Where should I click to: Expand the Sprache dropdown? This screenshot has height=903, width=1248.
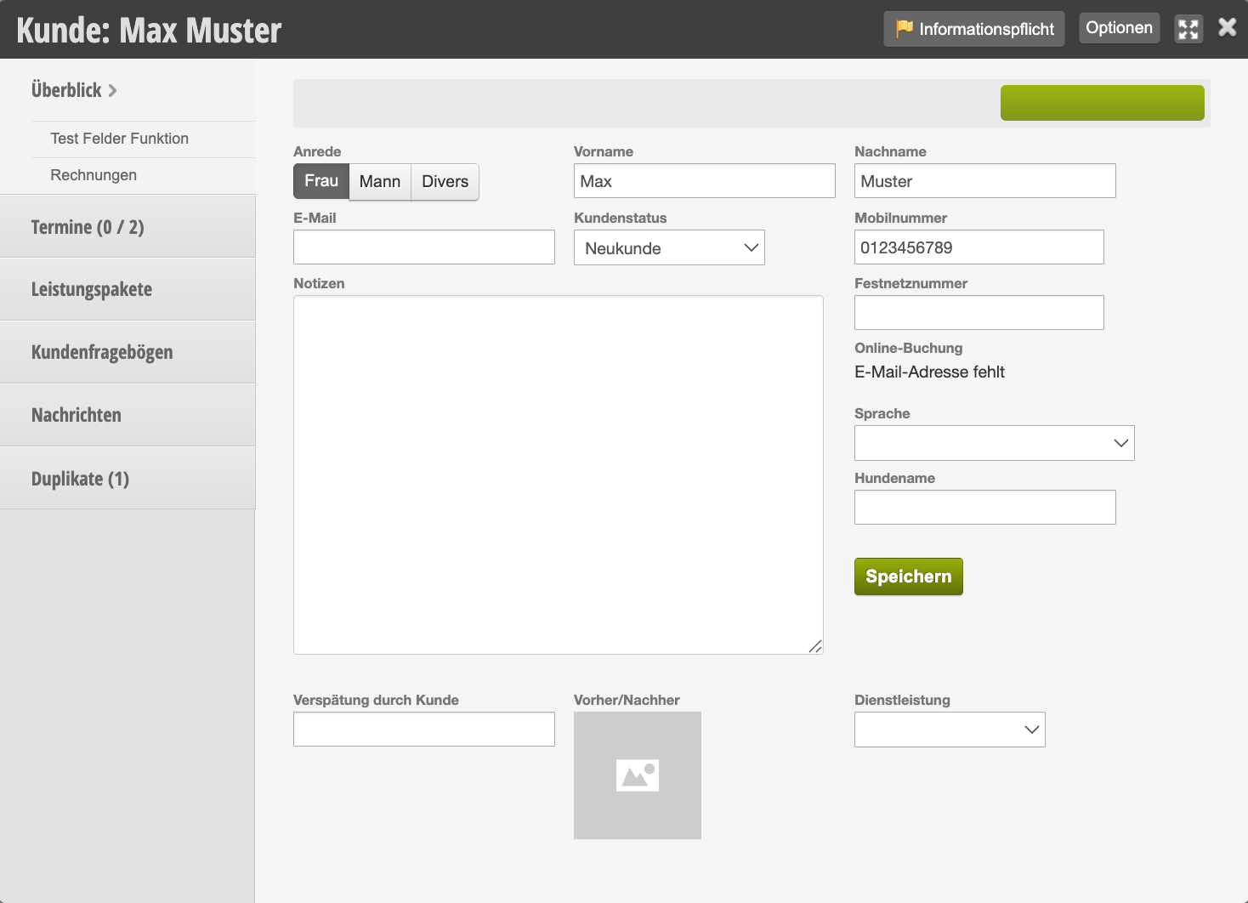click(x=994, y=443)
